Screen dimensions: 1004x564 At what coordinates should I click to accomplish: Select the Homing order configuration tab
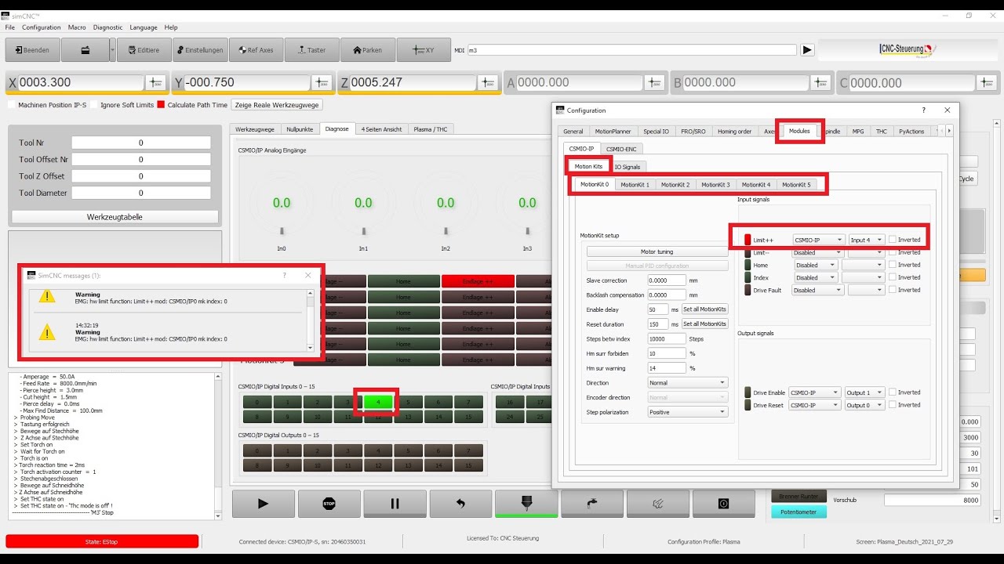pos(734,132)
